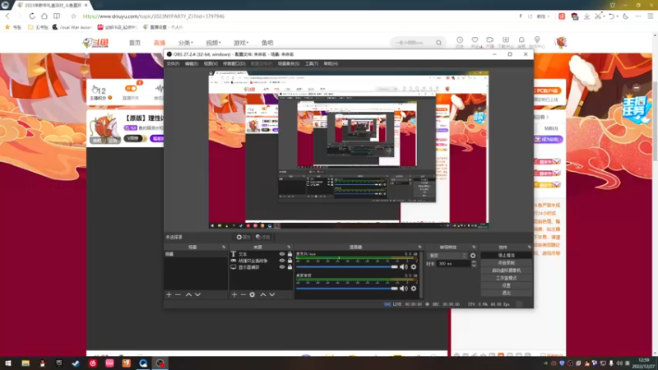Remove the selected scene with the minus icon
658x370 pixels.
[x=178, y=294]
